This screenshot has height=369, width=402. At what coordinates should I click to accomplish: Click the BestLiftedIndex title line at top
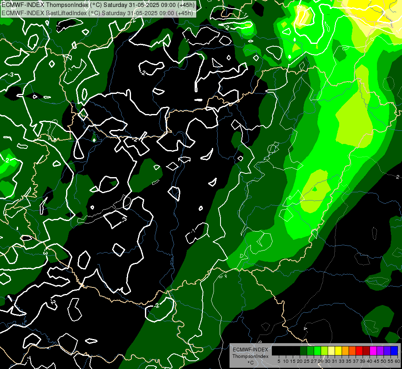(x=97, y=13)
